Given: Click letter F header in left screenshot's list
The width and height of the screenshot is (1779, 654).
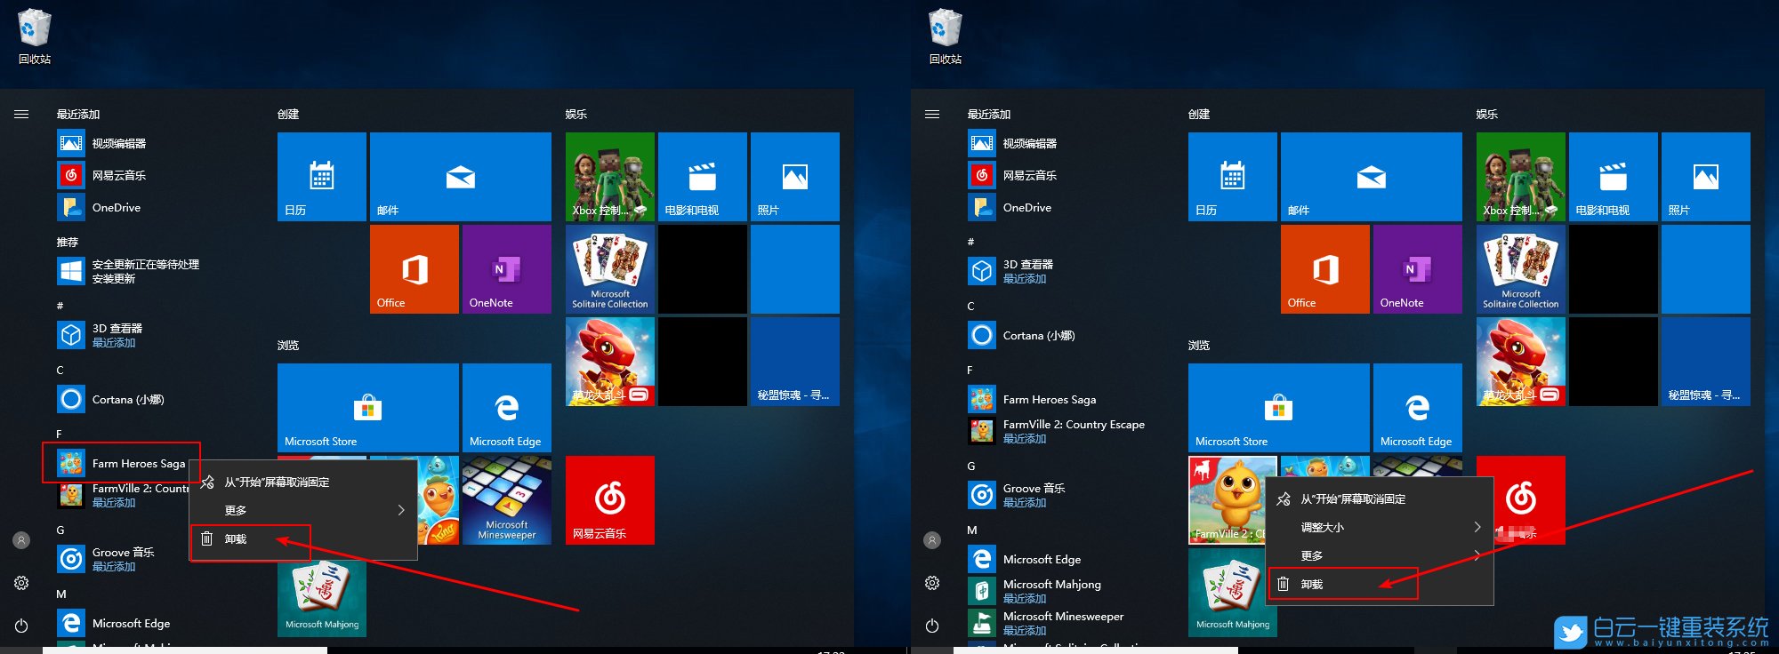Looking at the screenshot, I should click(x=60, y=435).
